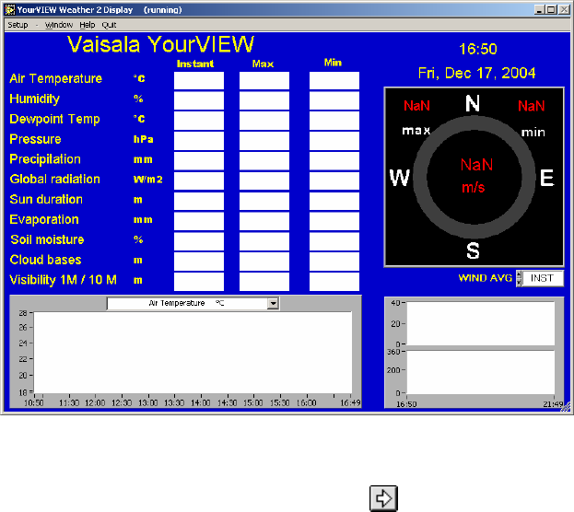574x512 pixels.
Task: Click the 'Instant' column header
Action: coord(195,64)
